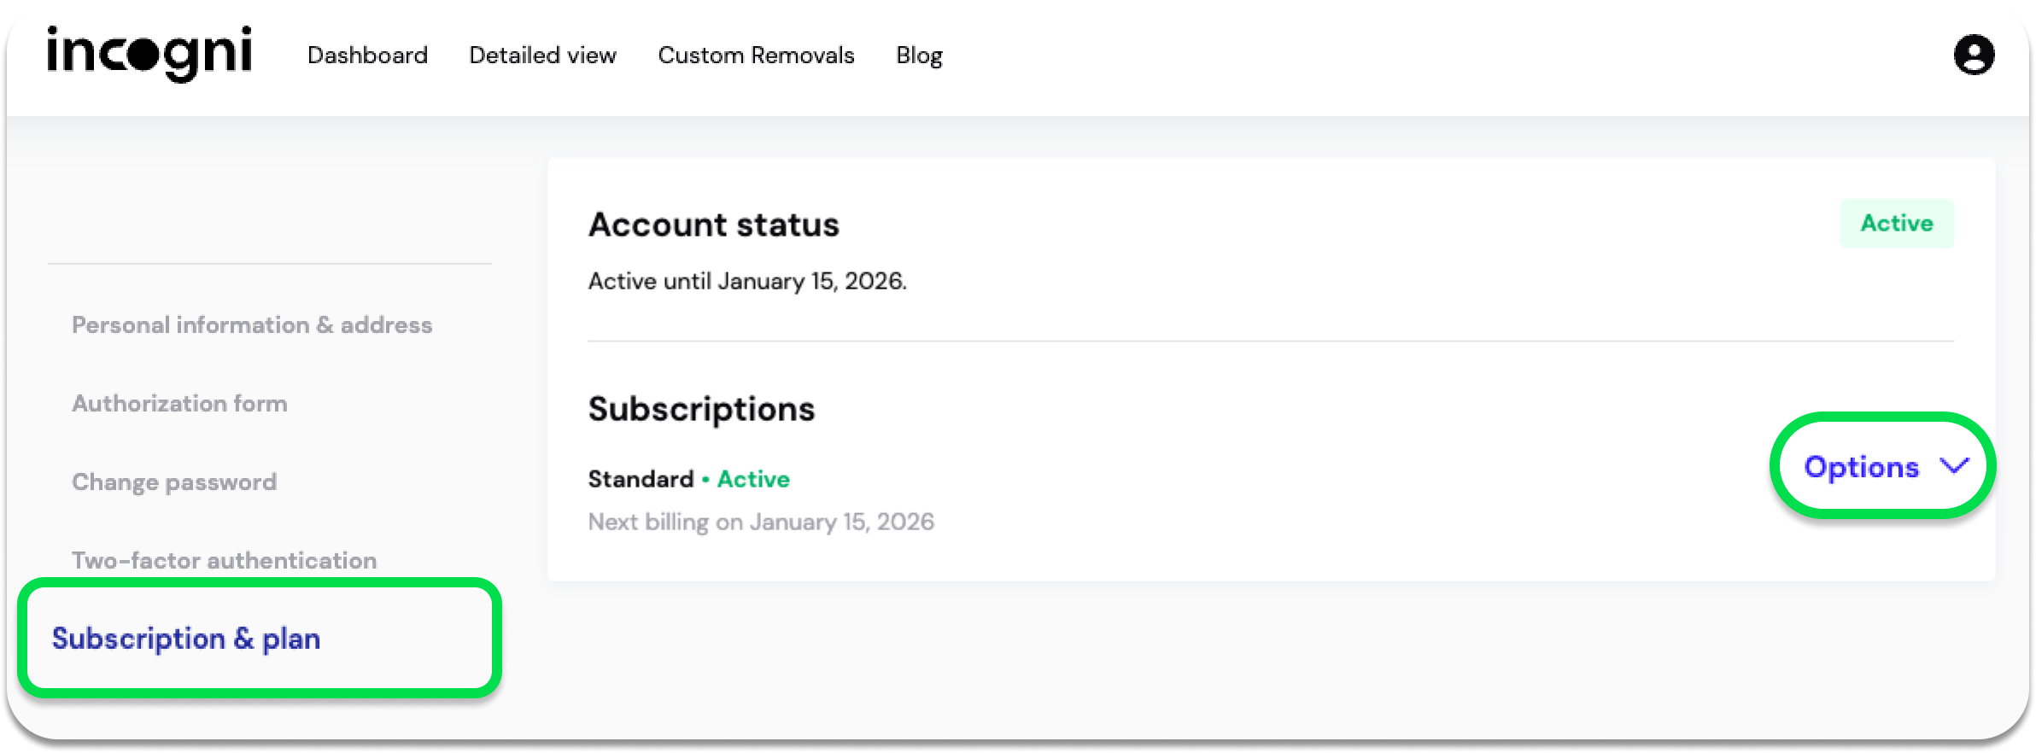Open the Authorization form section

[x=179, y=404]
